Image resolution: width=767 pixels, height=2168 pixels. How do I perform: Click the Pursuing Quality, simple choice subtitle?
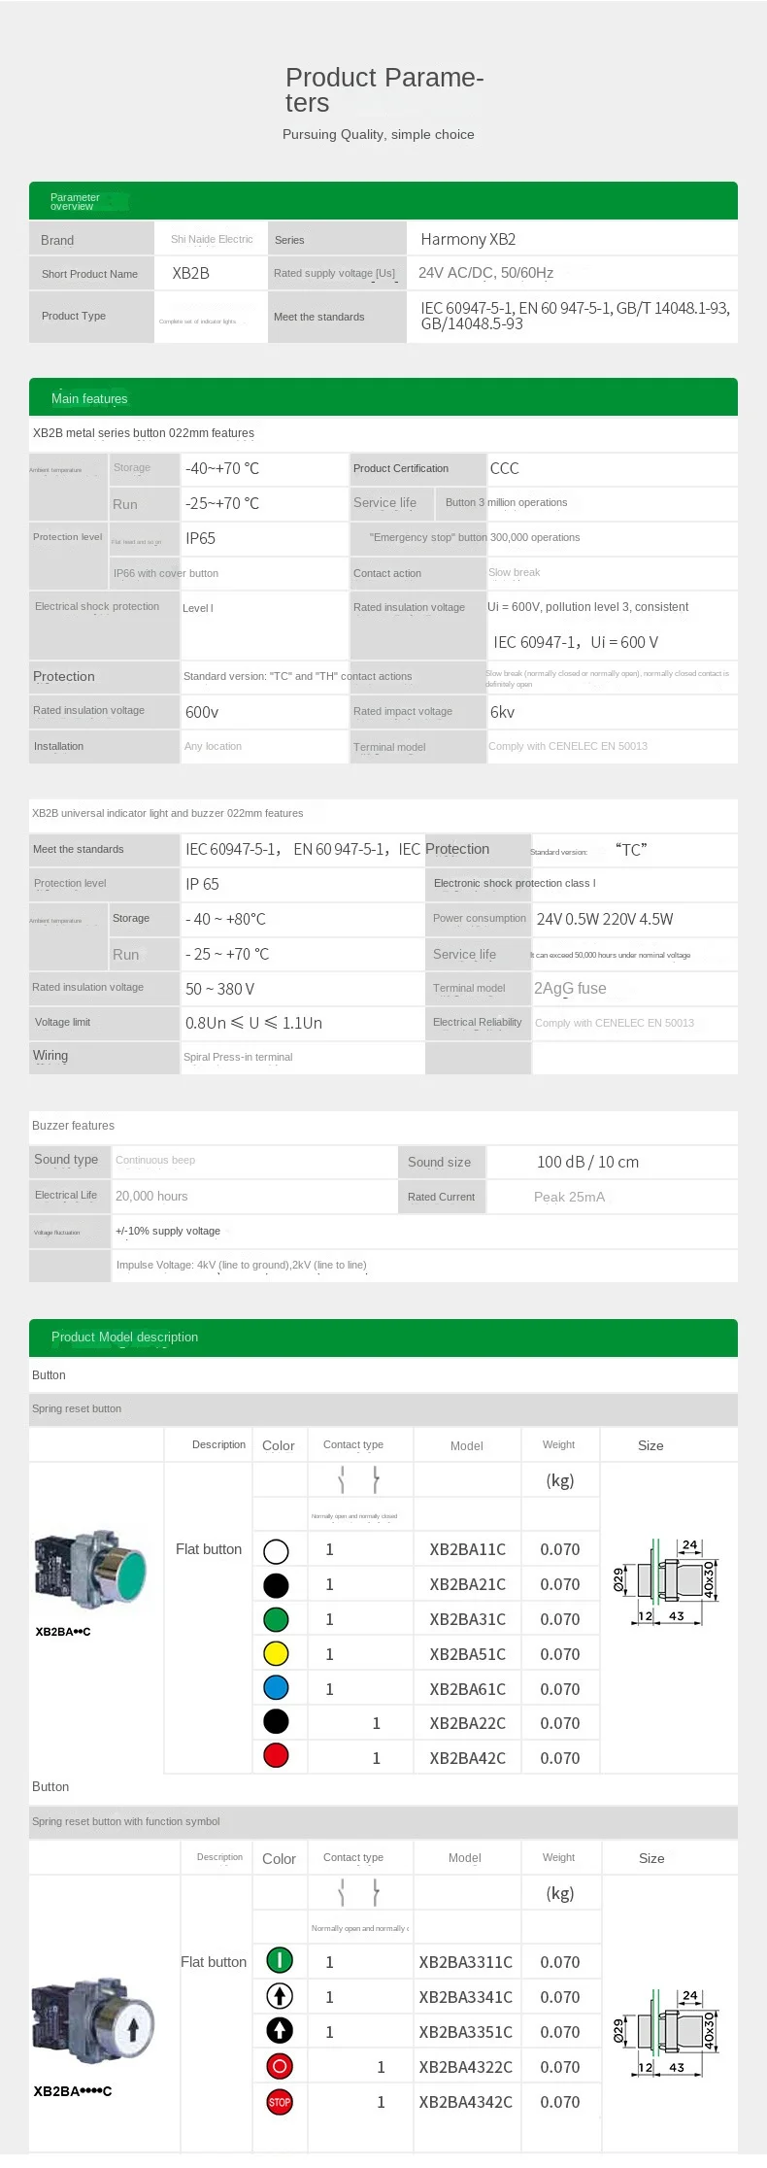coord(379,134)
